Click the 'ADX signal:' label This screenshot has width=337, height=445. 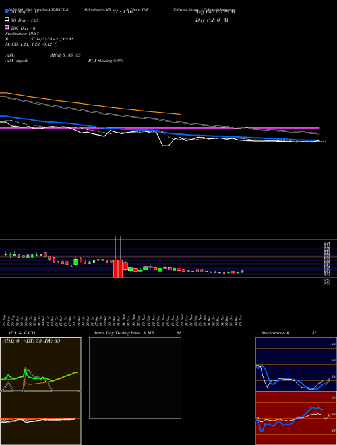17,61
